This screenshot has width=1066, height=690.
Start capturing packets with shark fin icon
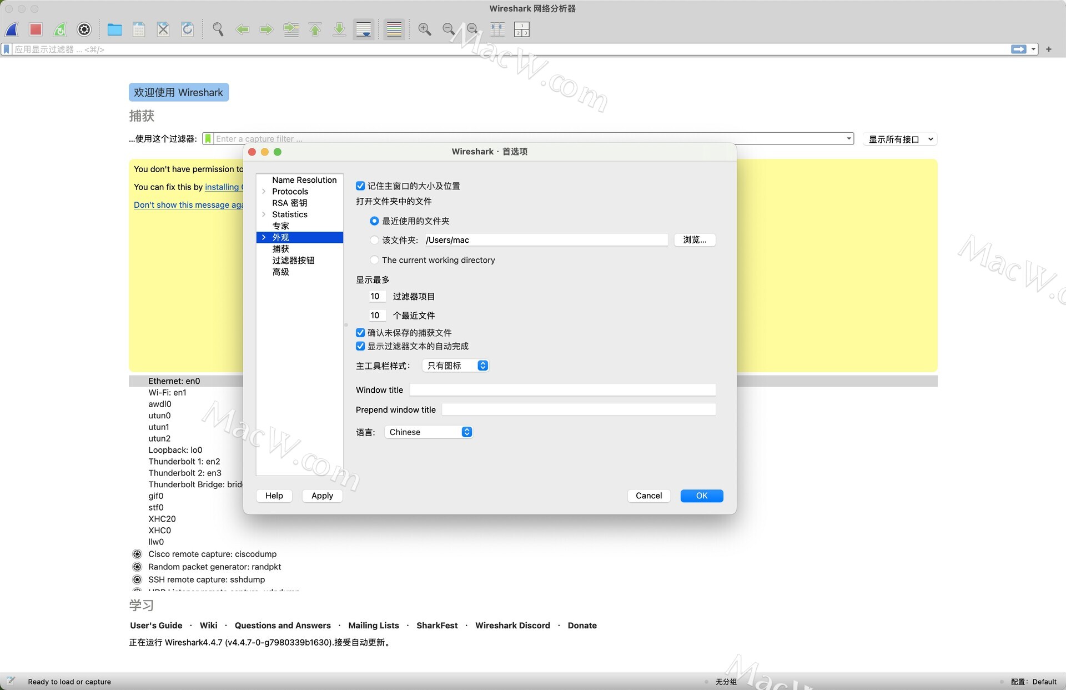[12, 29]
